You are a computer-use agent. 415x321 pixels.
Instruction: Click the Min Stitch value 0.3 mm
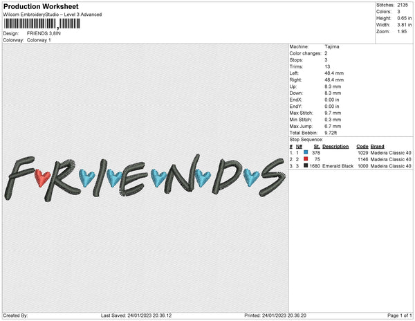coord(333,120)
